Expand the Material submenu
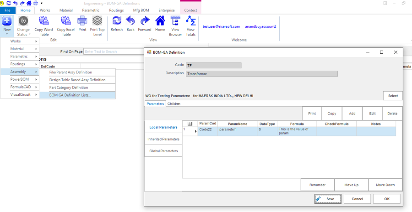 click(20, 49)
